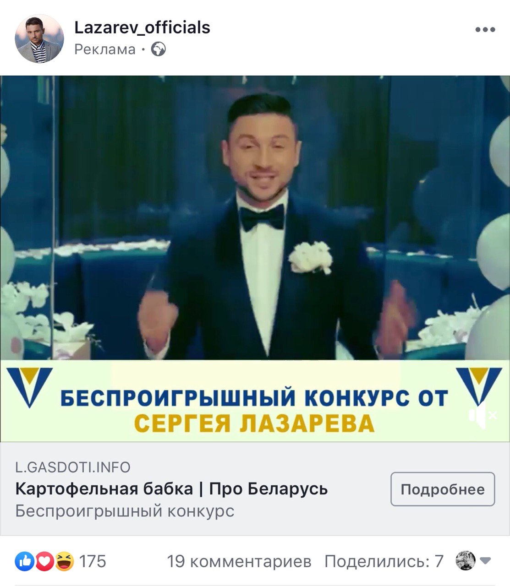Toggle the video sound mute icon
This screenshot has height=586, width=510.
[x=482, y=415]
